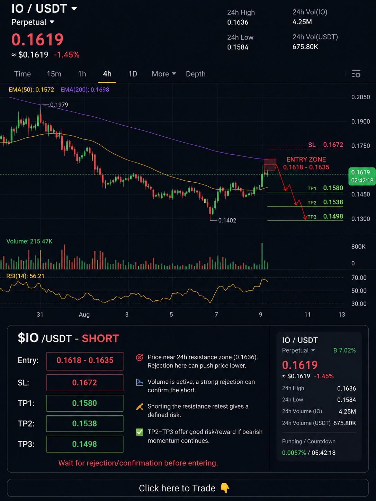Click the -1.45% change under header price
The width and height of the screenshot is (376, 501).
coord(66,55)
